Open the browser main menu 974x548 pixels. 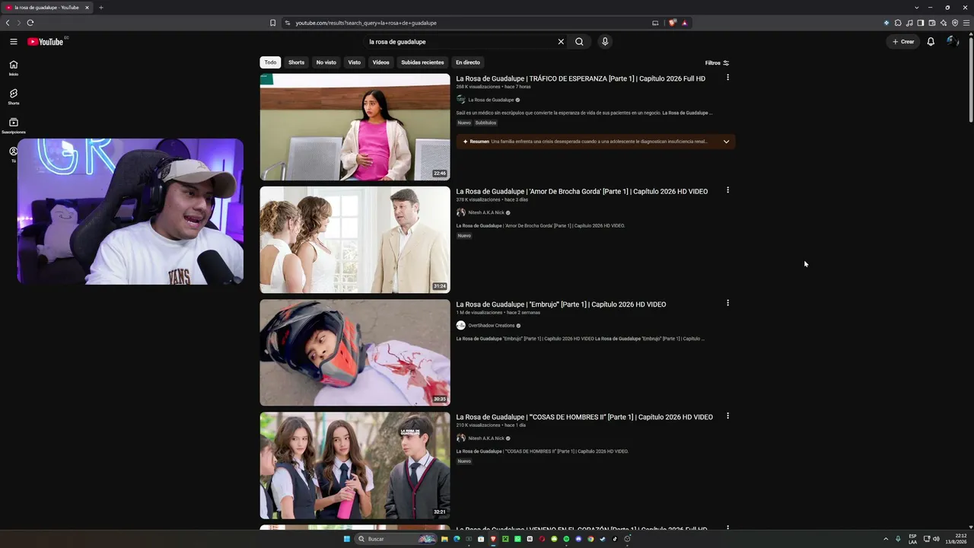966,23
